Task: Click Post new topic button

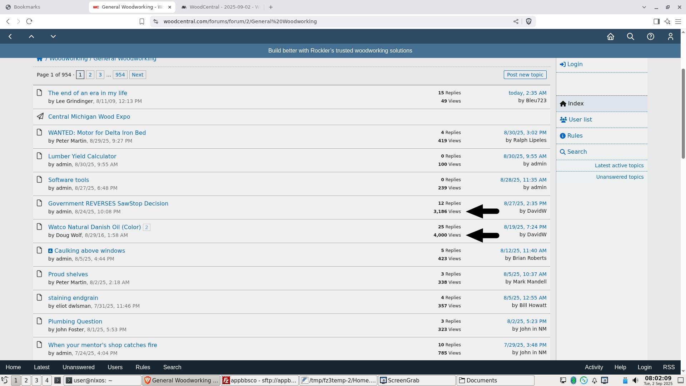Action: point(525,75)
